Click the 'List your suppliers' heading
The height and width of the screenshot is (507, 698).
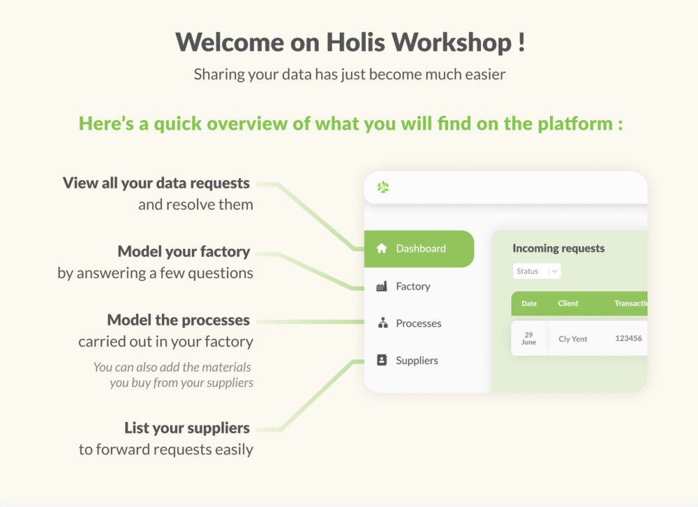tap(187, 427)
